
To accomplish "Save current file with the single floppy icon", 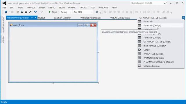I will (x=26, y=12).
